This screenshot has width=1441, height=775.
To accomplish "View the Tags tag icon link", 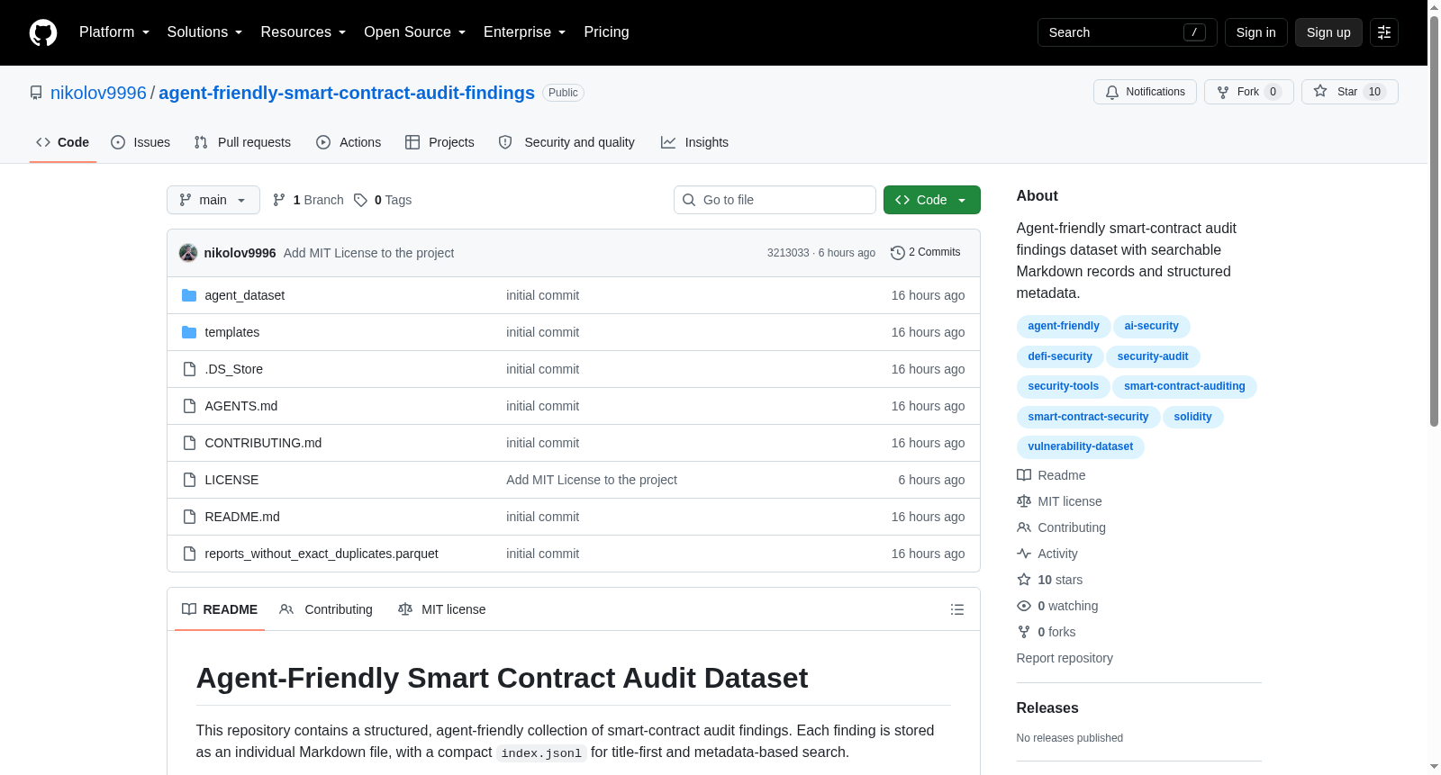I will (383, 200).
